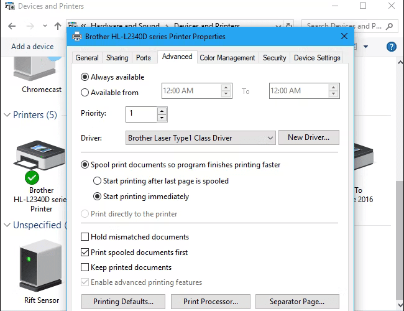Select Spool print documents option
This screenshot has width=404, height=311.
pyautogui.click(x=85, y=165)
